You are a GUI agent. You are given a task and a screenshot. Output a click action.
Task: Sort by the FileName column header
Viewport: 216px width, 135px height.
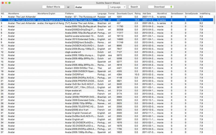[x=69, y=13]
